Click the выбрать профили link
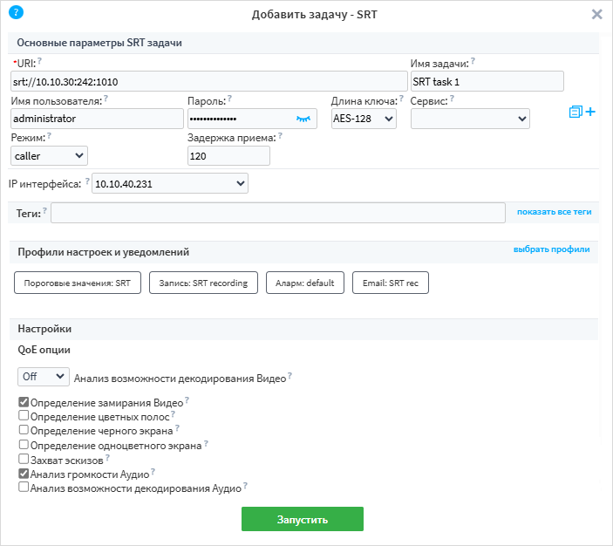This screenshot has height=546, width=613. 551,249
